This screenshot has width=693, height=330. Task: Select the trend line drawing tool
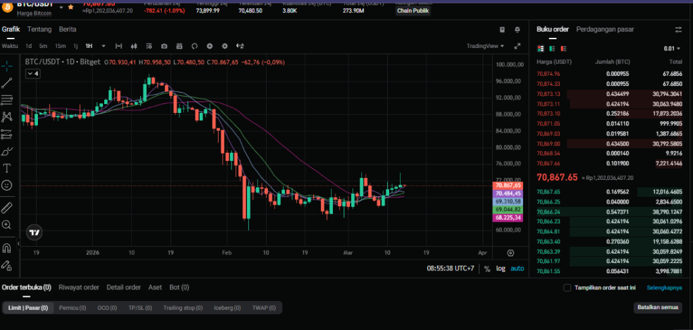click(x=7, y=82)
